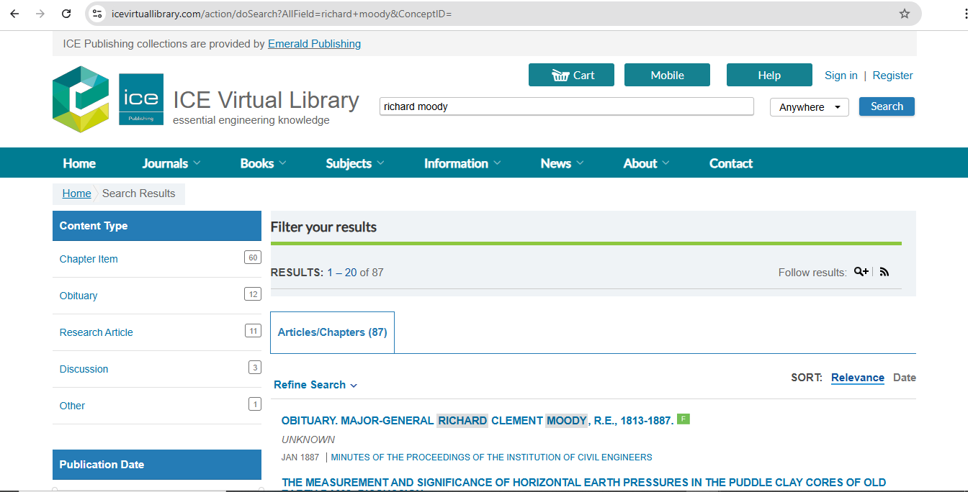Expand the News menu
Screen dimensions: 968x492
coord(563,163)
